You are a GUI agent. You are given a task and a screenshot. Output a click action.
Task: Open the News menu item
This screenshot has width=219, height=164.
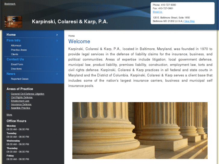click(11, 74)
